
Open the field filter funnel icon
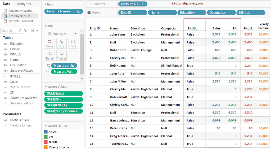click(x=26, y=30)
